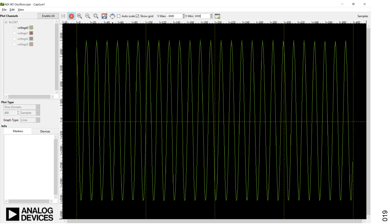Click the new plot window icon
The width and height of the screenshot is (390, 224).
pyautogui.click(x=217, y=16)
